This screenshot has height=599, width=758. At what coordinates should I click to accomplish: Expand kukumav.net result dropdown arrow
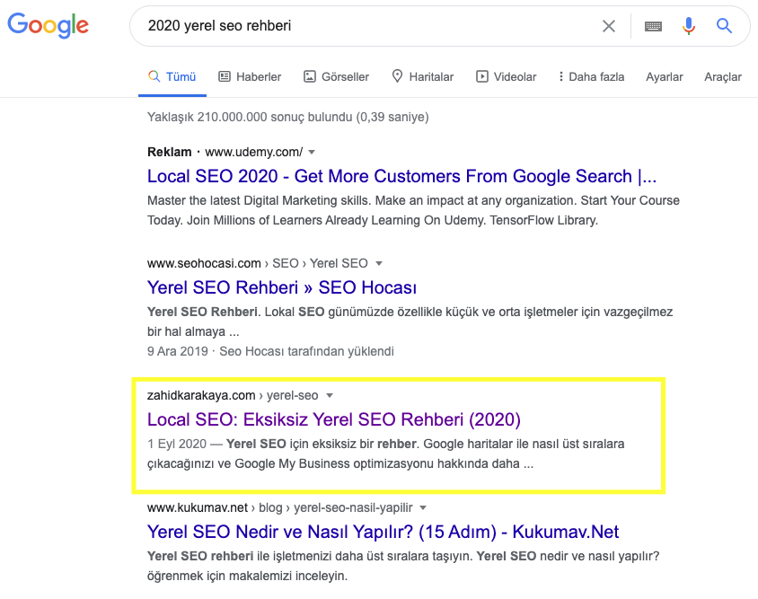[x=423, y=507]
